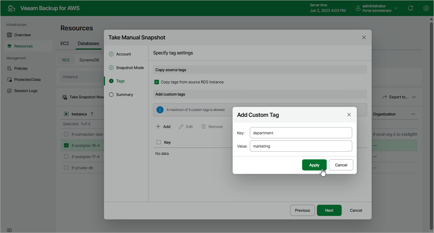
Task: Click Add to create a custom tag
Action: click(x=163, y=127)
